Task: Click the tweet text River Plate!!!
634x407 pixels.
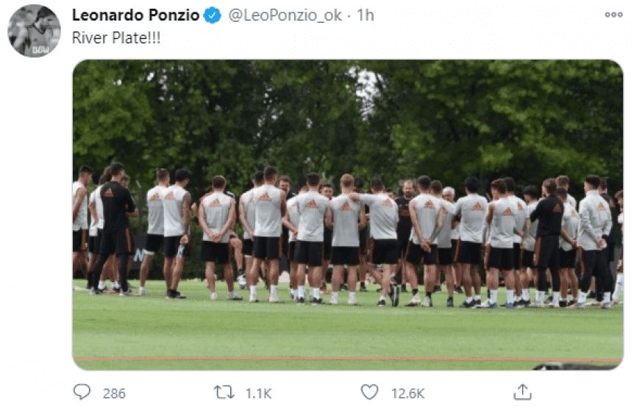Action: pos(115,37)
